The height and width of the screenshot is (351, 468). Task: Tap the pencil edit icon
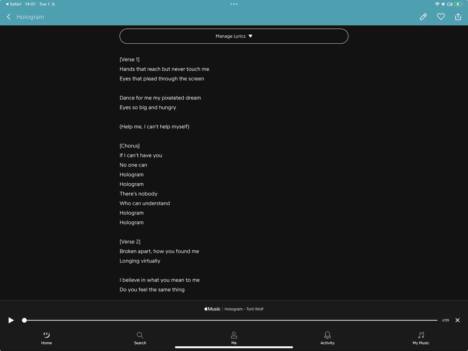click(423, 17)
